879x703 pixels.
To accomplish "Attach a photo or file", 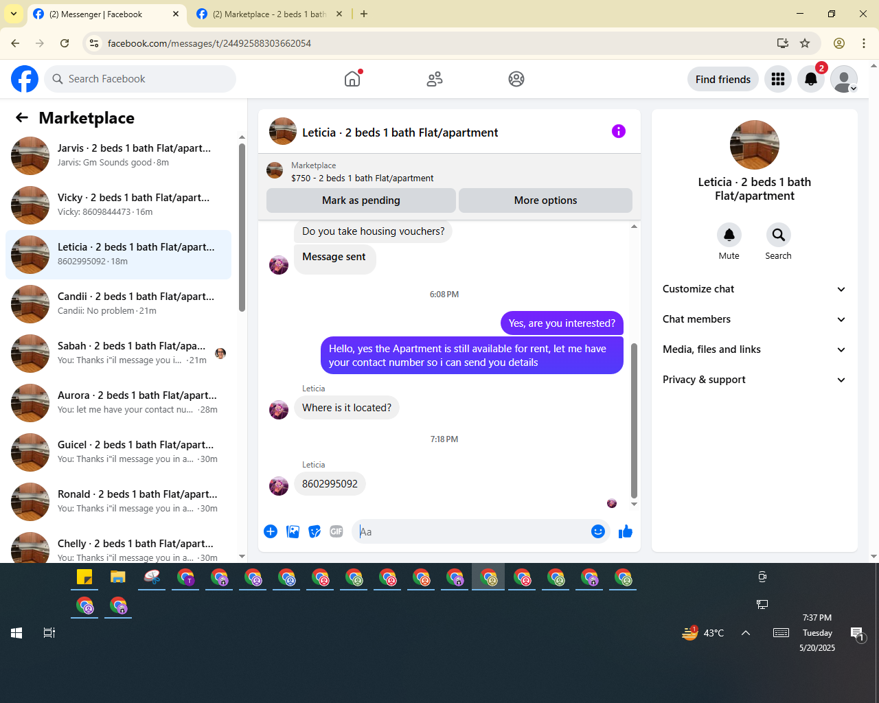I will 293,531.
